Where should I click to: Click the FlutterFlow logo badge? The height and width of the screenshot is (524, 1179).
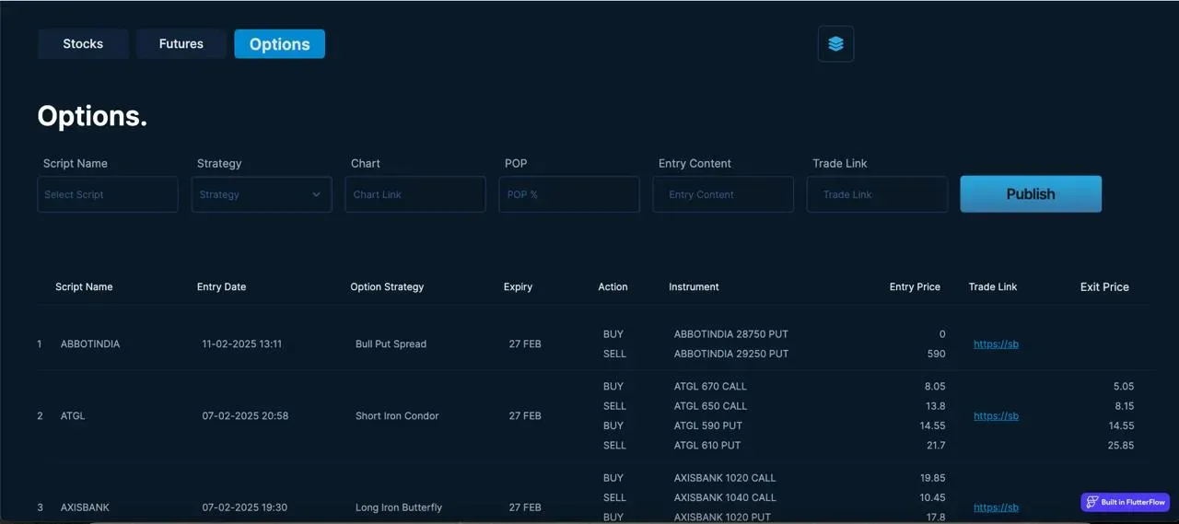tap(1125, 502)
